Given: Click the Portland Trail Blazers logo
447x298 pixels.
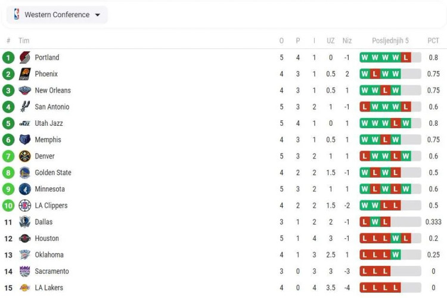Looking at the screenshot, I should tap(25, 58).
